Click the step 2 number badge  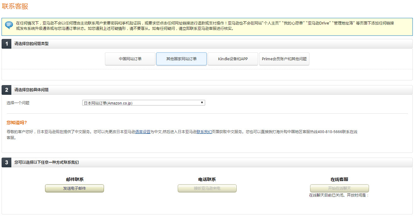[7, 90]
